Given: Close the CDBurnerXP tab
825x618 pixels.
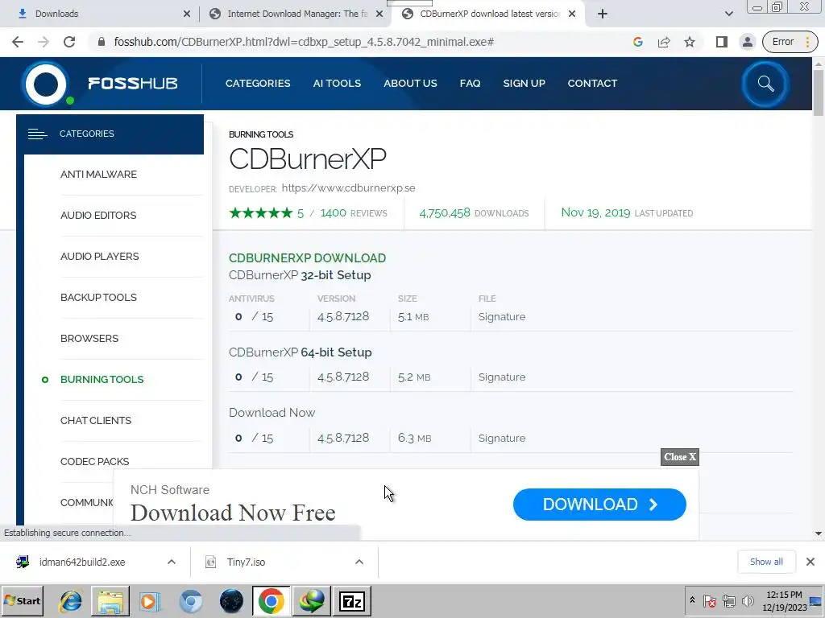Looking at the screenshot, I should tap(572, 14).
